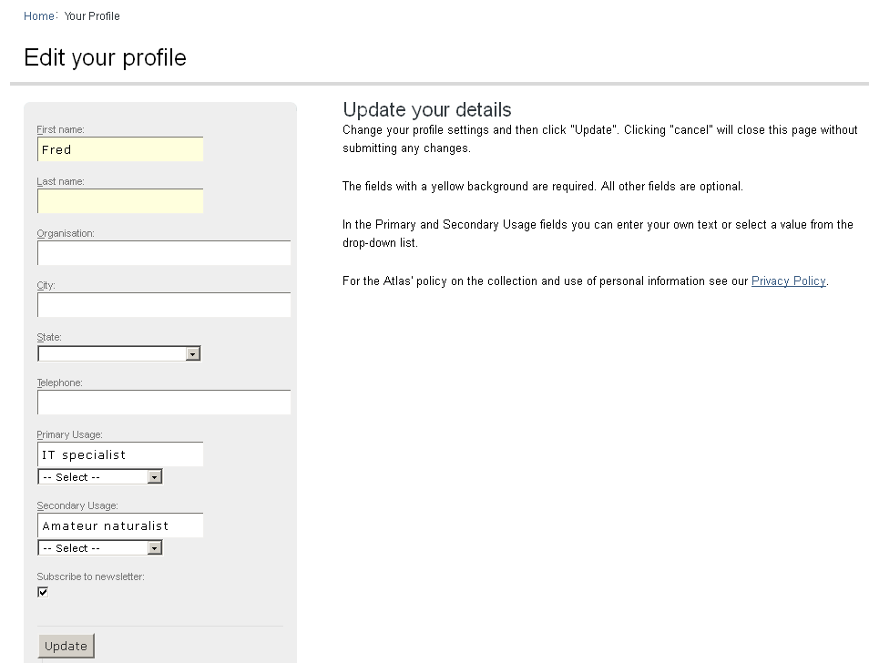Image resolution: width=869 pixels, height=663 pixels.
Task: Uncheck the Subscribe to newsletter checkbox
Action: (43, 592)
